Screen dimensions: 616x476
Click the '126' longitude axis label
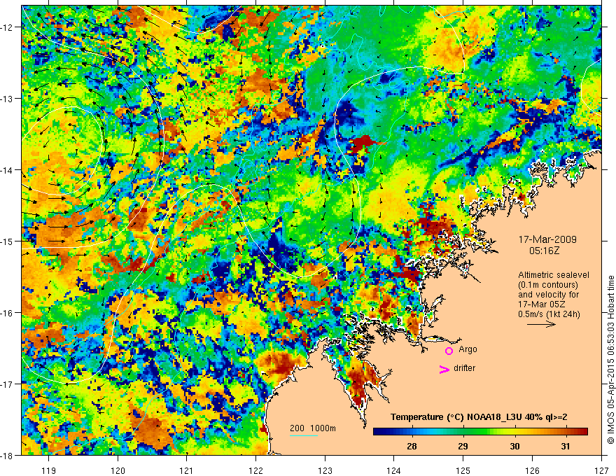point(532,470)
